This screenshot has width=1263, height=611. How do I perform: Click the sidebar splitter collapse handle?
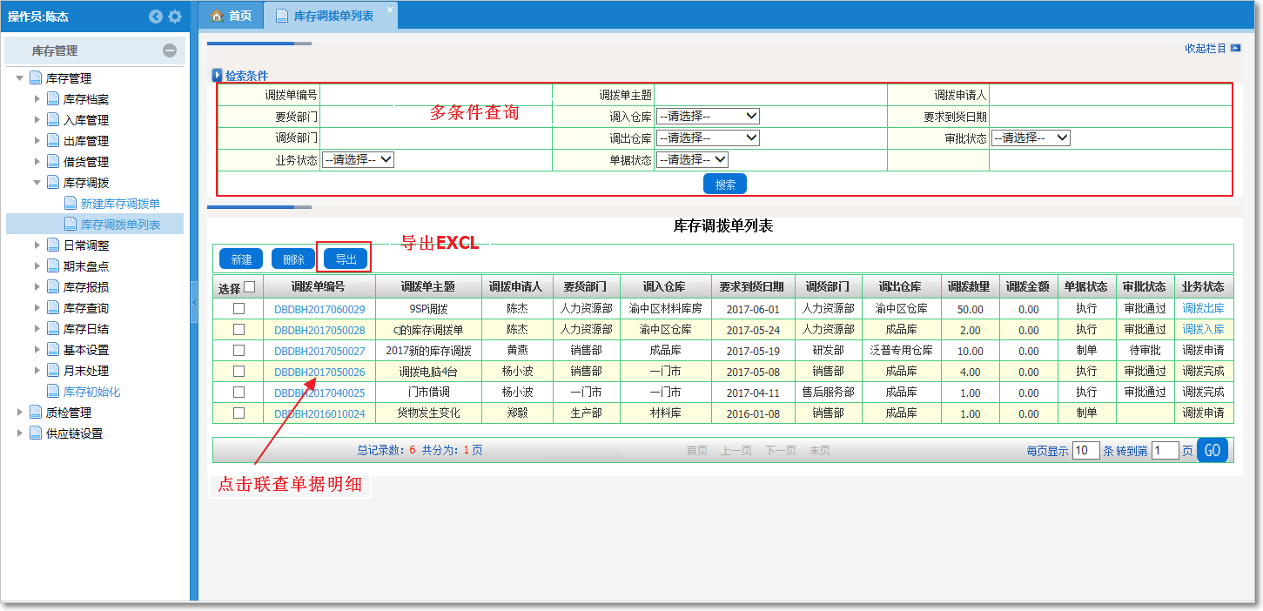194,300
